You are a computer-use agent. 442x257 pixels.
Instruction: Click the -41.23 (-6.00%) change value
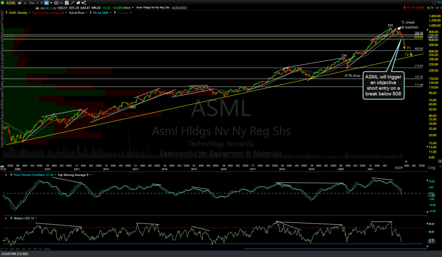415,8
